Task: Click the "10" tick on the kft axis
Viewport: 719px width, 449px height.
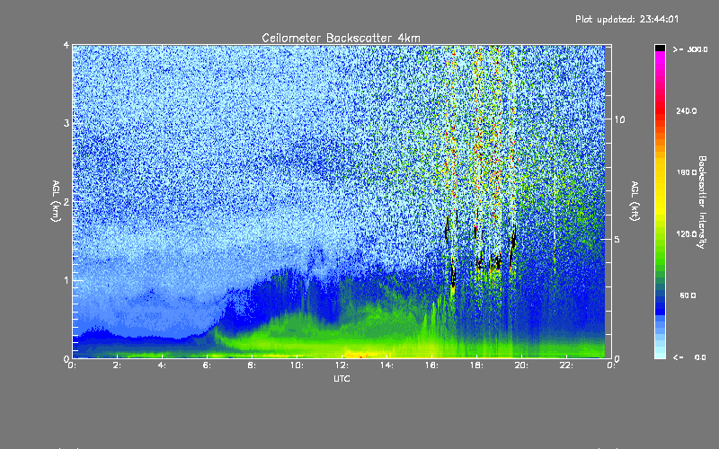Action: click(619, 119)
